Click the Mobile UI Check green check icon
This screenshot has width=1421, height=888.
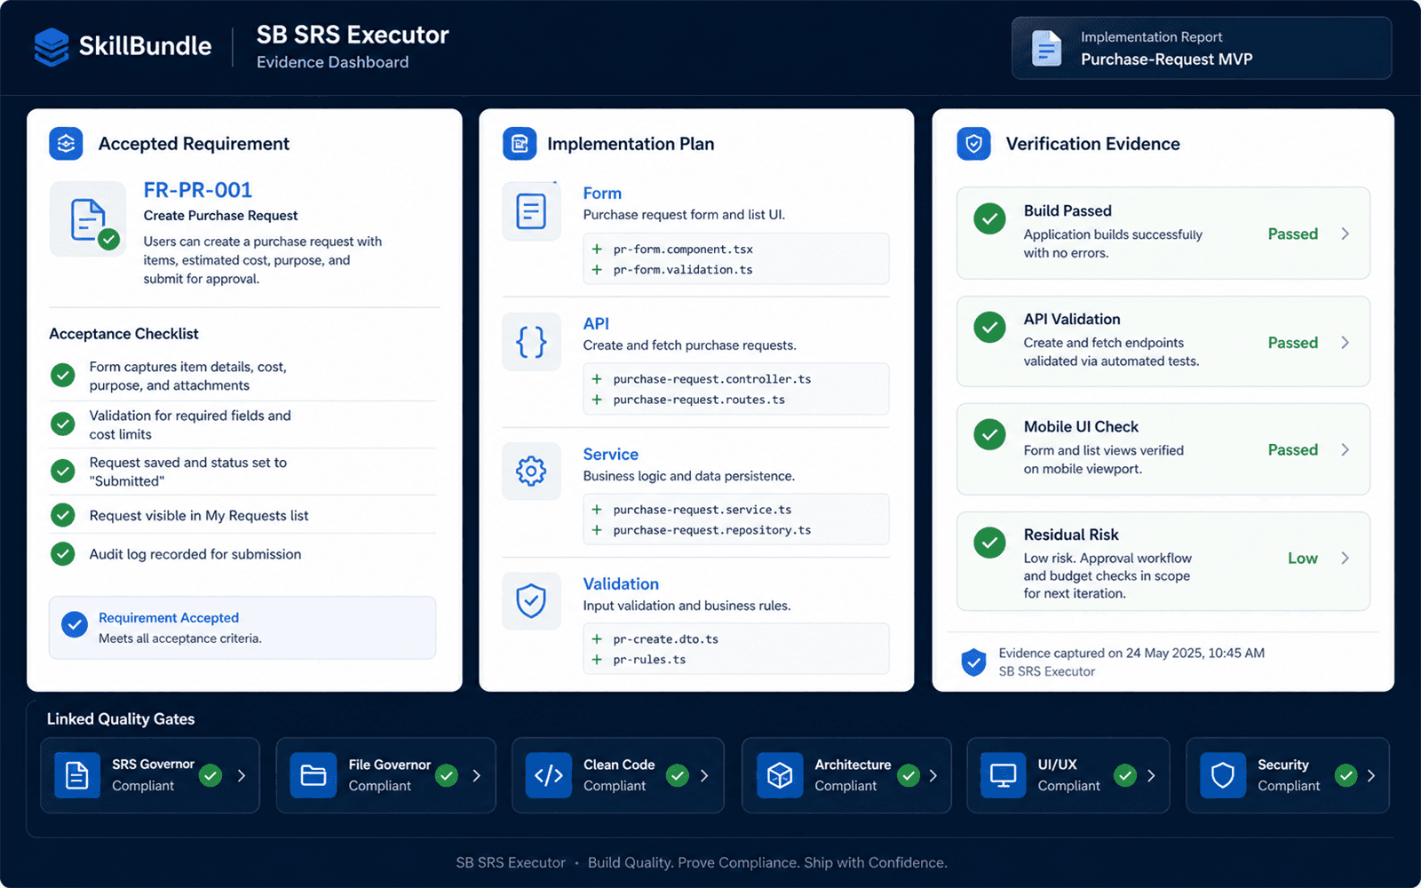(x=989, y=434)
